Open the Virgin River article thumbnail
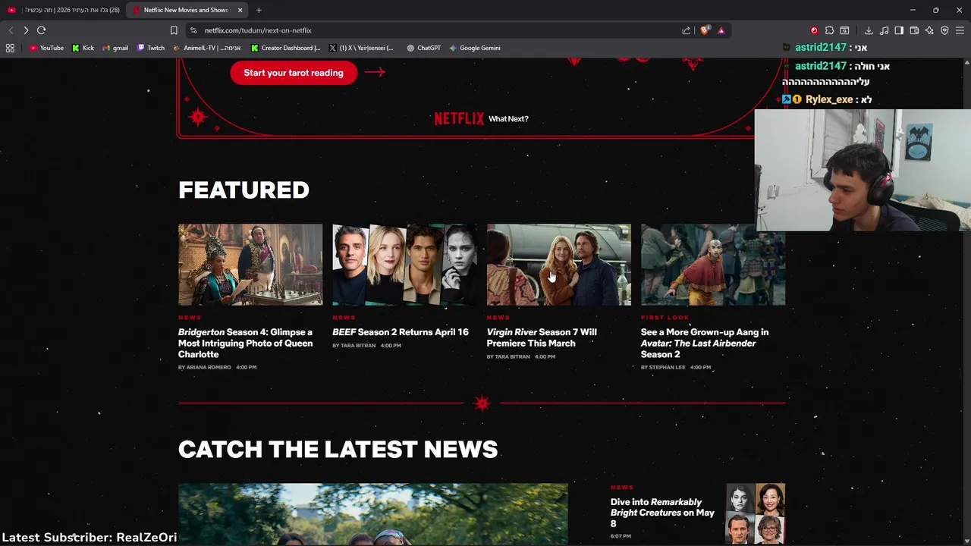 tap(559, 265)
